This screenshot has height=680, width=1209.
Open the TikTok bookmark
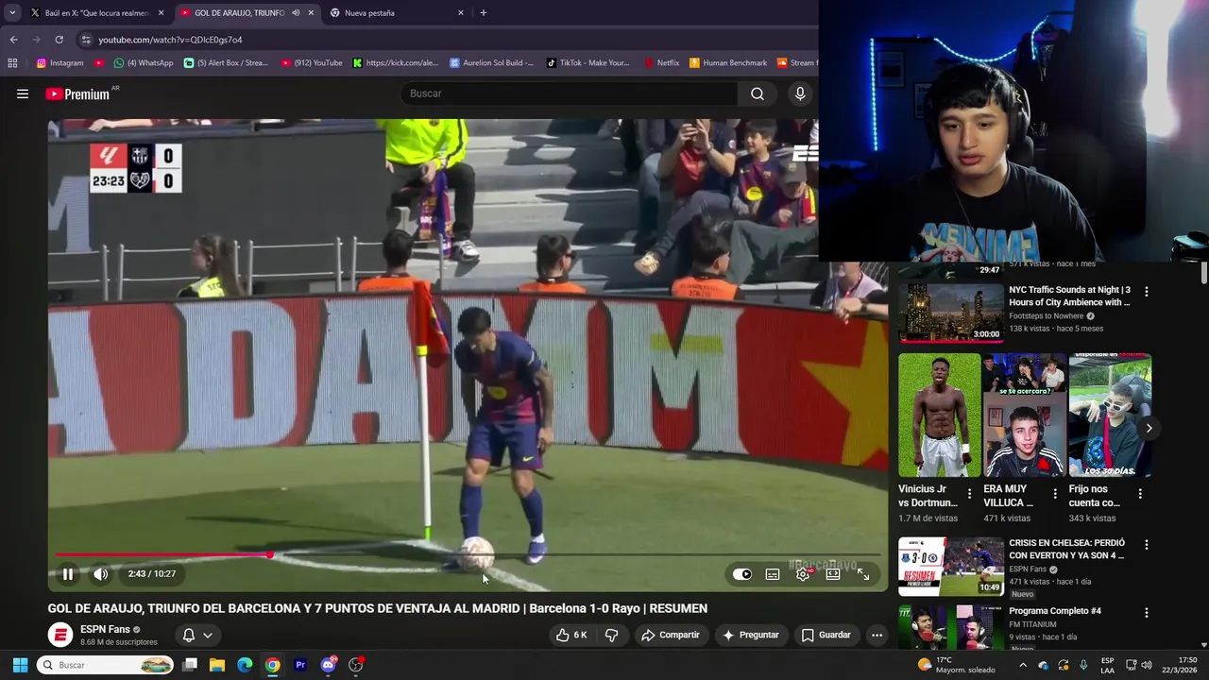587,63
